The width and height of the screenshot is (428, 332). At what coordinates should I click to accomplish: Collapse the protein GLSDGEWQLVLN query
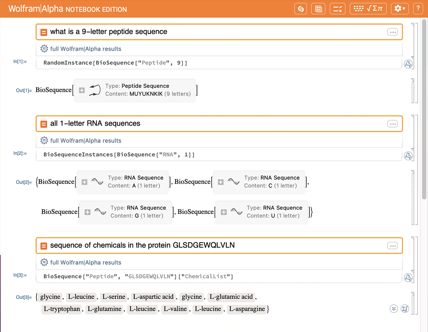coord(44,246)
